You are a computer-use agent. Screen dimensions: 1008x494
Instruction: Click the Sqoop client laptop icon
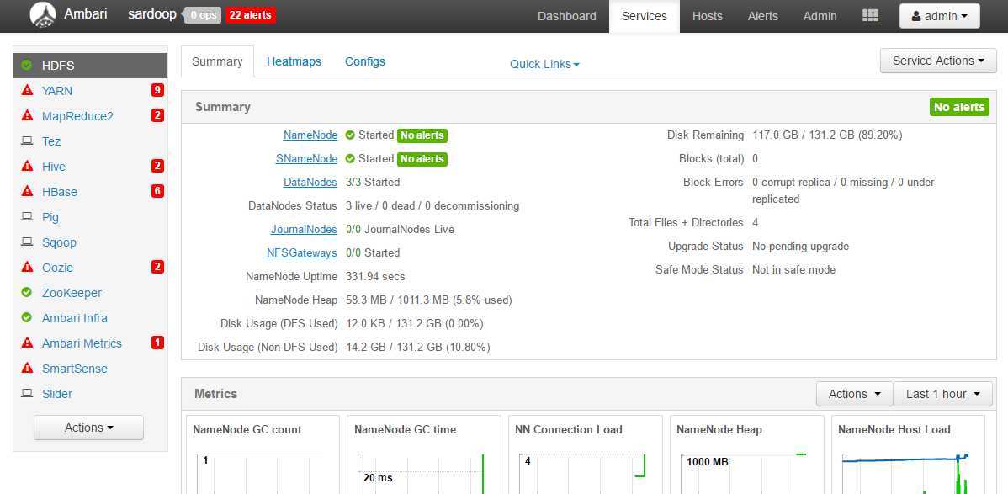(27, 242)
